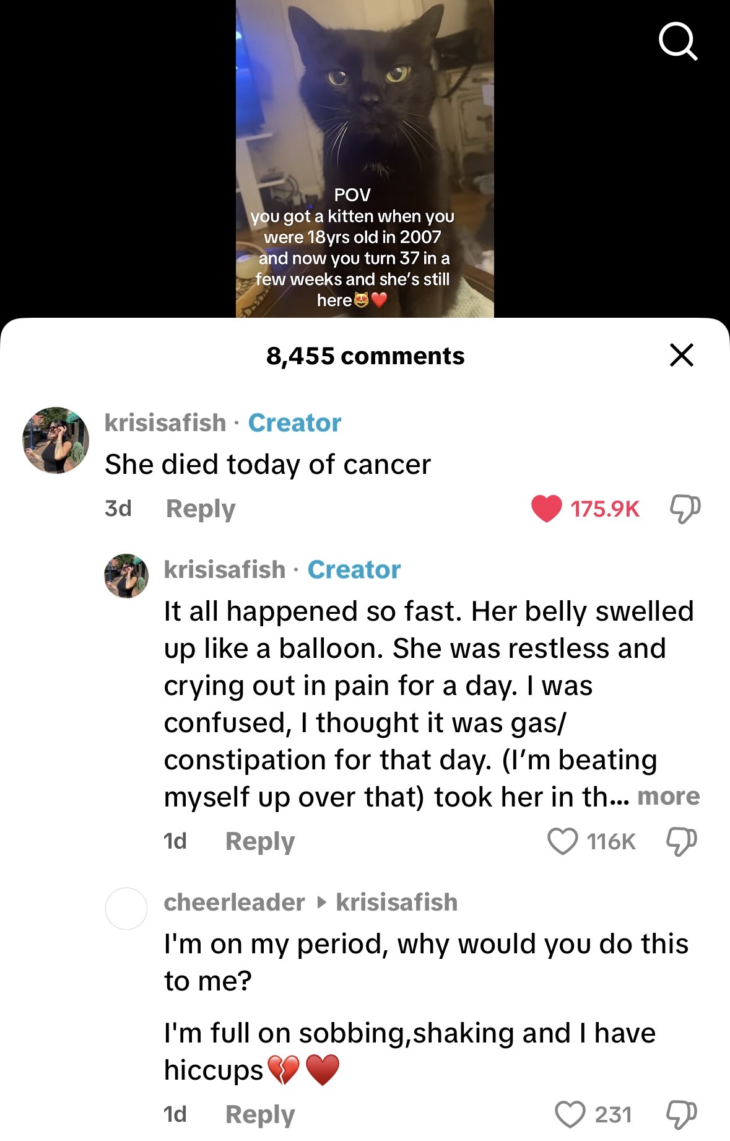Dislike the 'She died today' comment
This screenshot has width=730, height=1141.
click(685, 509)
